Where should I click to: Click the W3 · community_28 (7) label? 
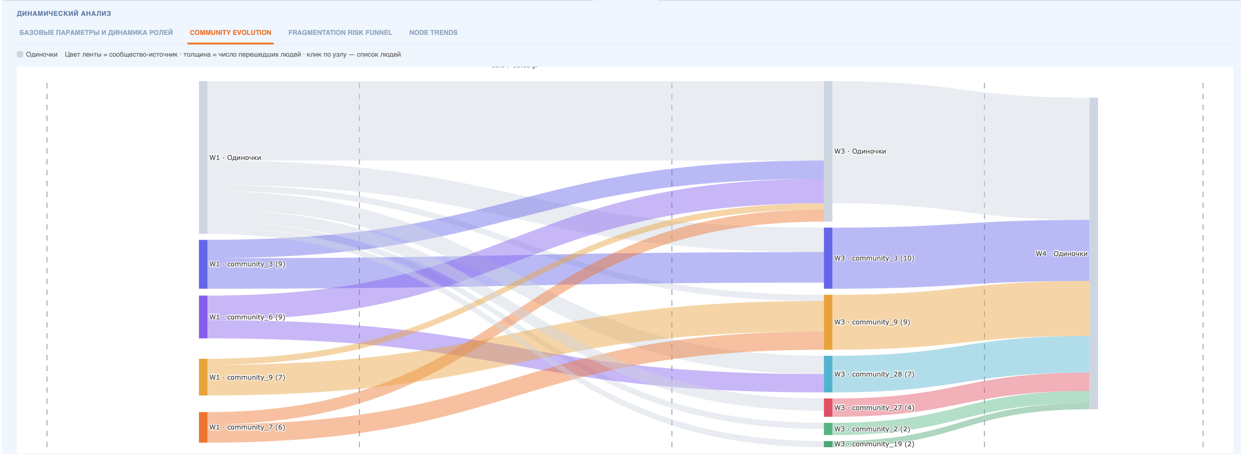click(x=874, y=374)
